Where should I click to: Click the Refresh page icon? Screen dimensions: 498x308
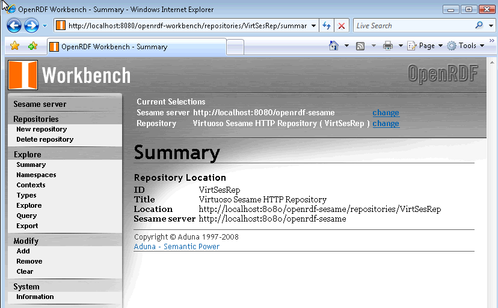pyautogui.click(x=327, y=26)
